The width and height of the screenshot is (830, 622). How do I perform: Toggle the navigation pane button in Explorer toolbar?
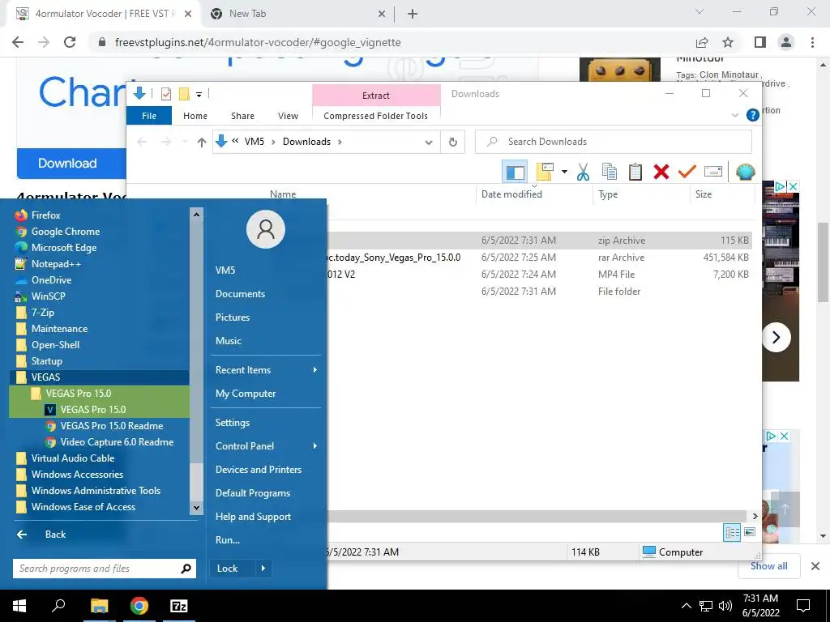pyautogui.click(x=515, y=172)
